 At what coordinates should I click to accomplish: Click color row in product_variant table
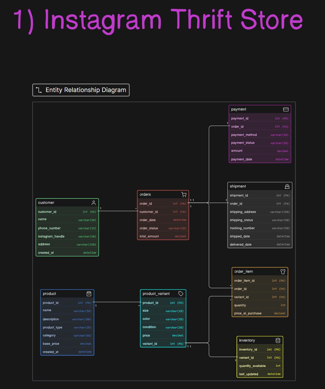click(163, 319)
